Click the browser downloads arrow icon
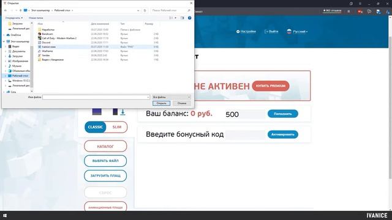This screenshot has width=392, height=220. [388, 12]
